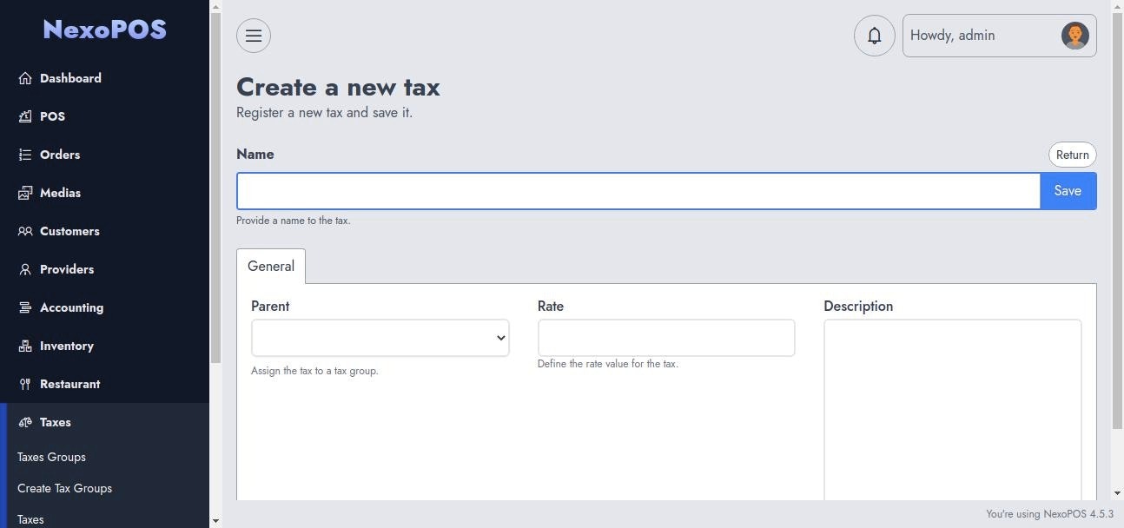Click the "Provide a name to the tax." hint
Image resolution: width=1124 pixels, height=528 pixels.
pos(294,221)
